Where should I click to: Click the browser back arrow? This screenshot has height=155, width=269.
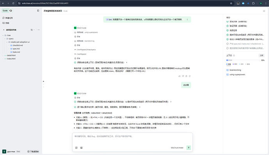coord(3,3)
